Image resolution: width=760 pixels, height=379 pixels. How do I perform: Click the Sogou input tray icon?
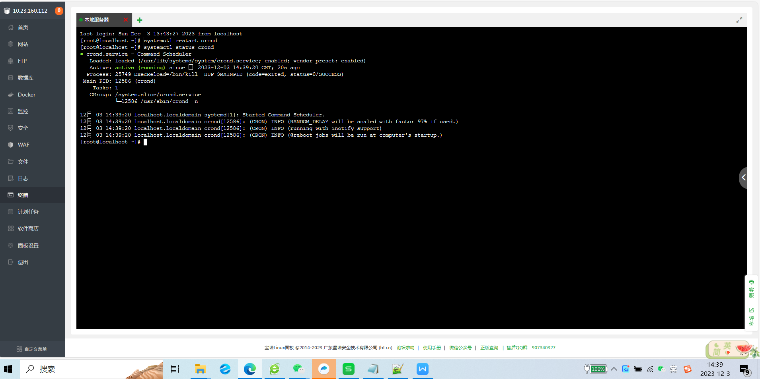click(x=688, y=369)
